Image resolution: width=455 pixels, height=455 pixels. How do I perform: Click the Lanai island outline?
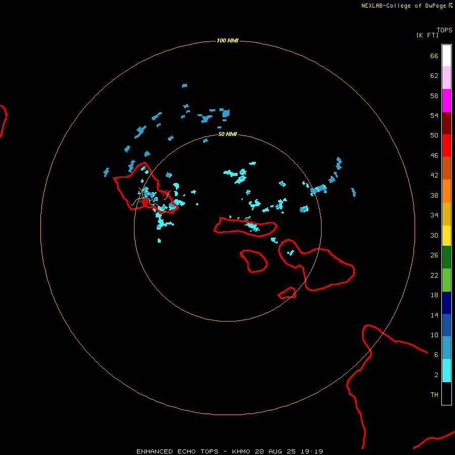[x=254, y=261]
